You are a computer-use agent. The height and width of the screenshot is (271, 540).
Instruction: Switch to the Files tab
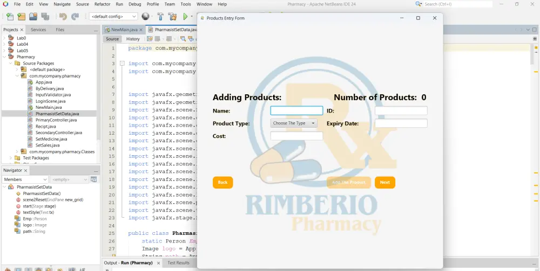(60, 30)
